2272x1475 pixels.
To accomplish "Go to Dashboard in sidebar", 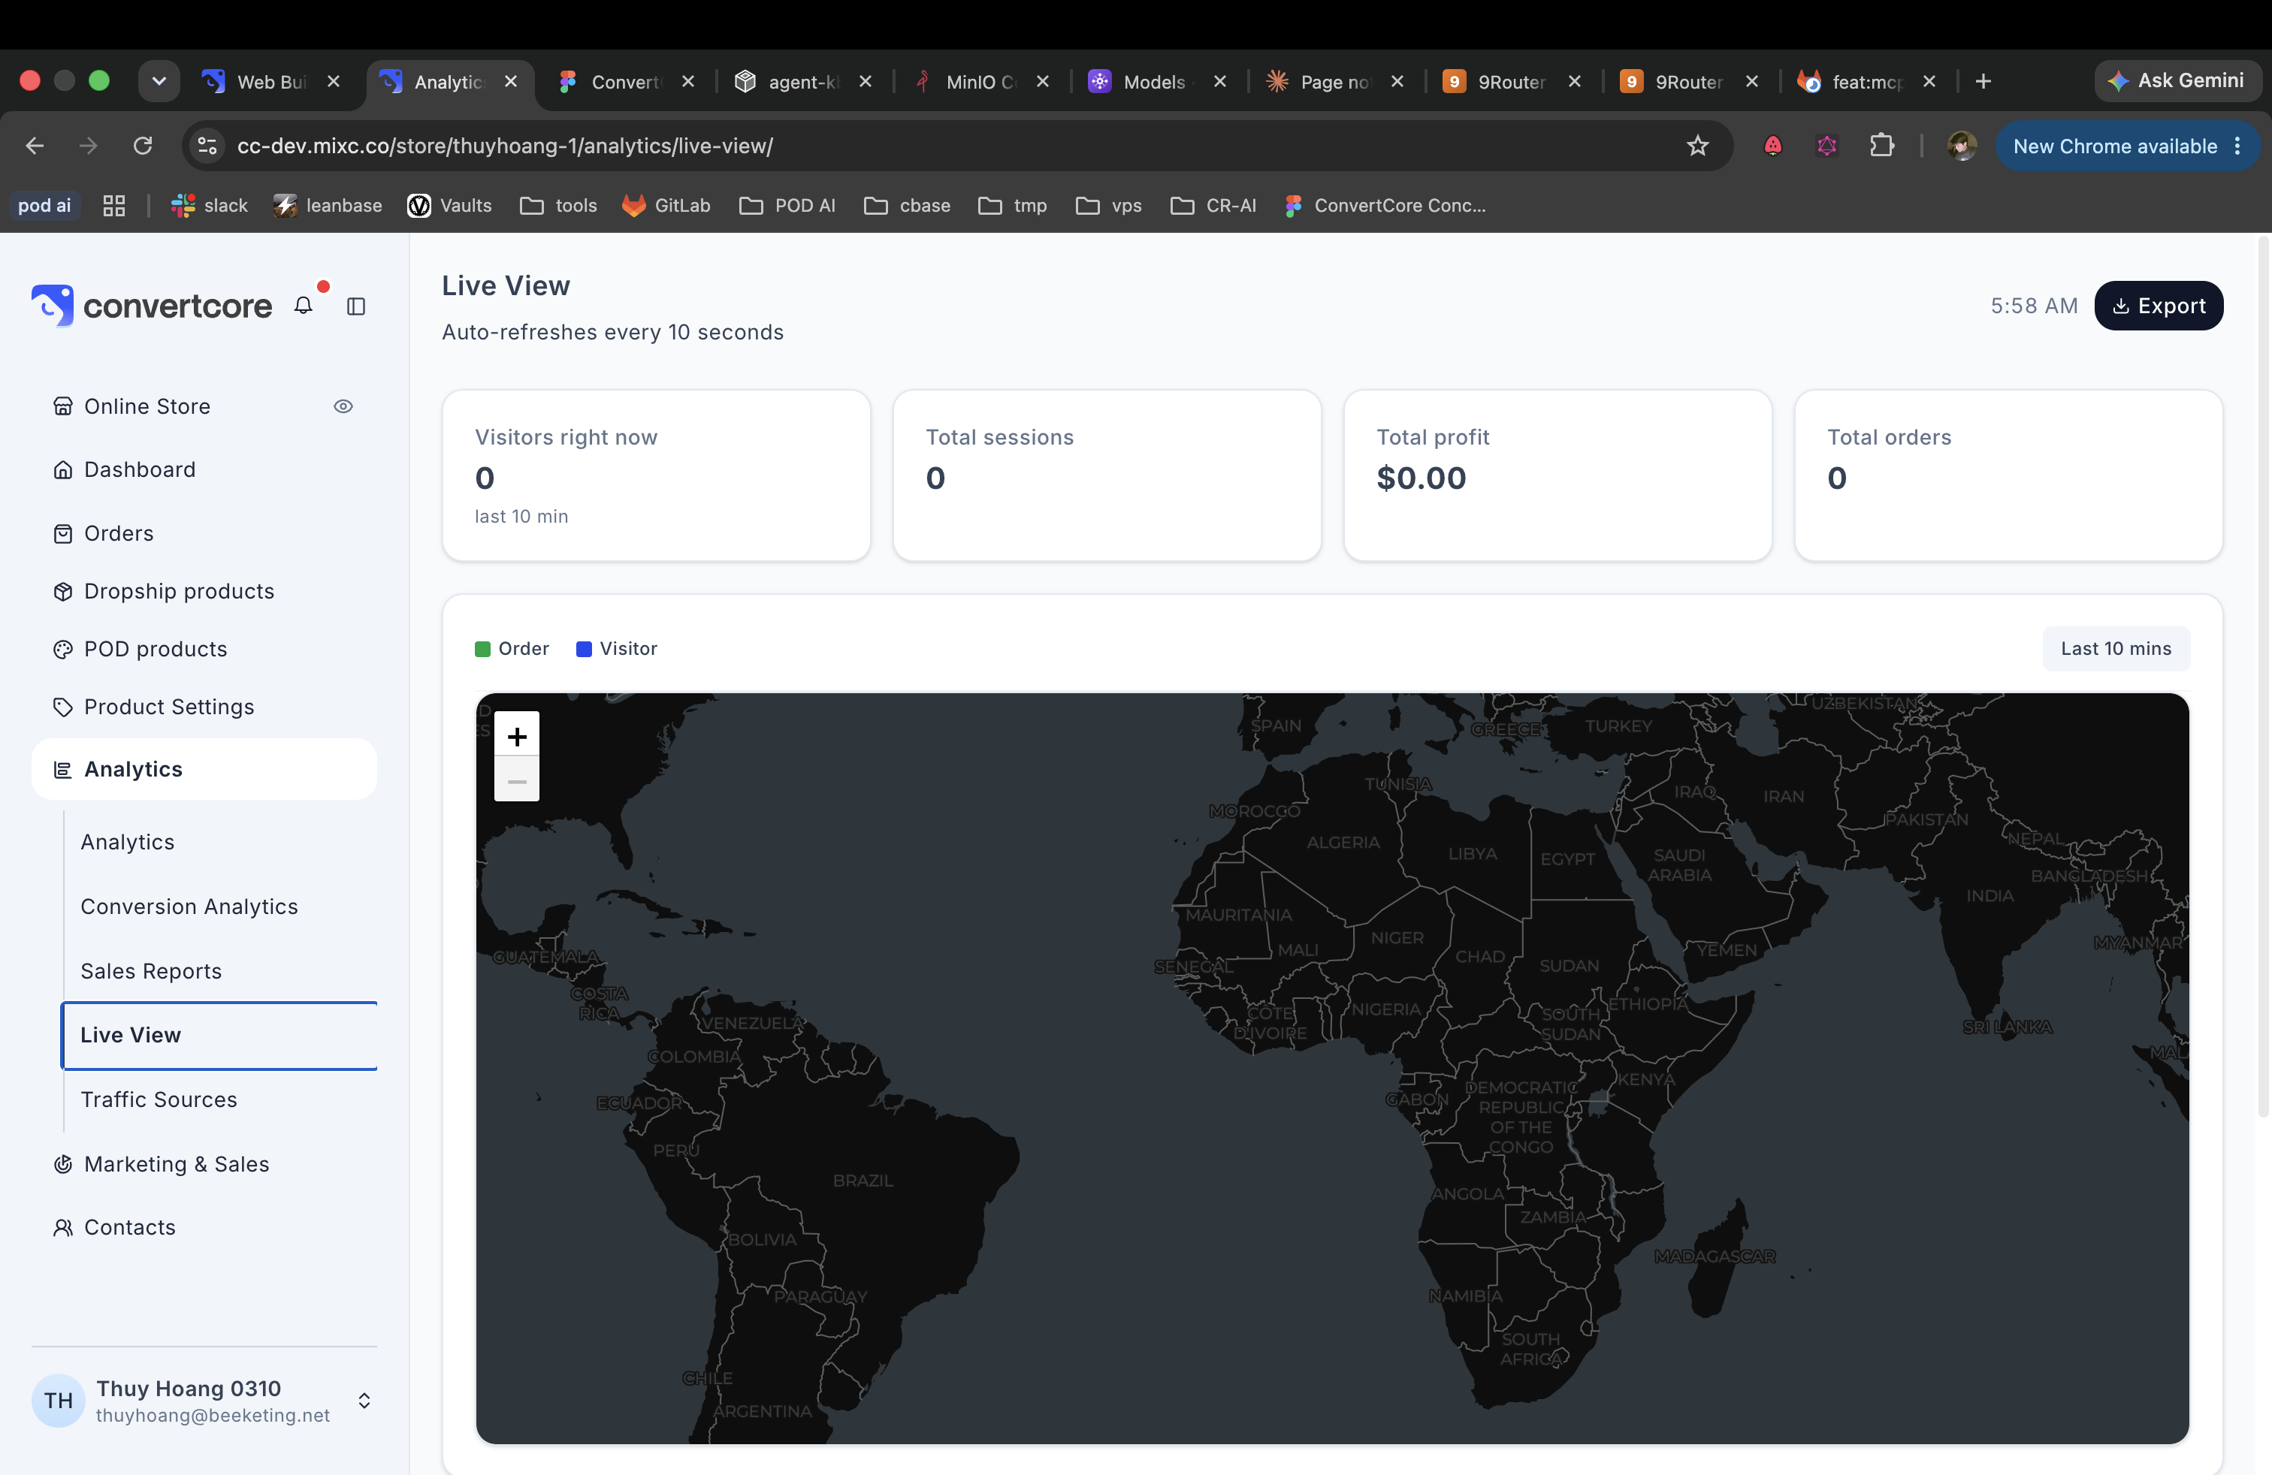I will click(204, 469).
